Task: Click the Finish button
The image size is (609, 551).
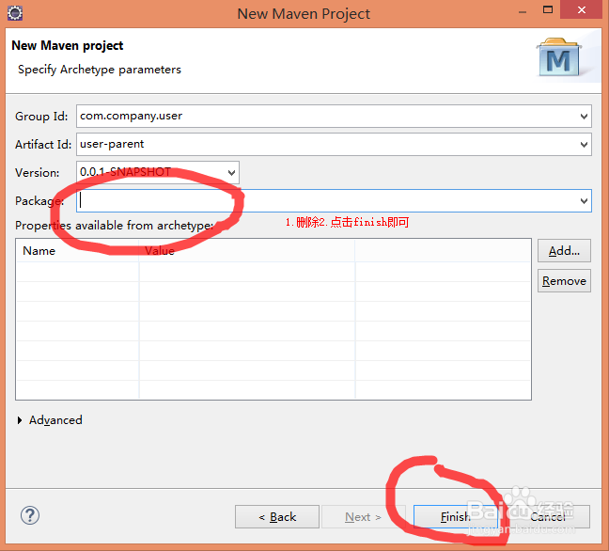Action: click(456, 517)
